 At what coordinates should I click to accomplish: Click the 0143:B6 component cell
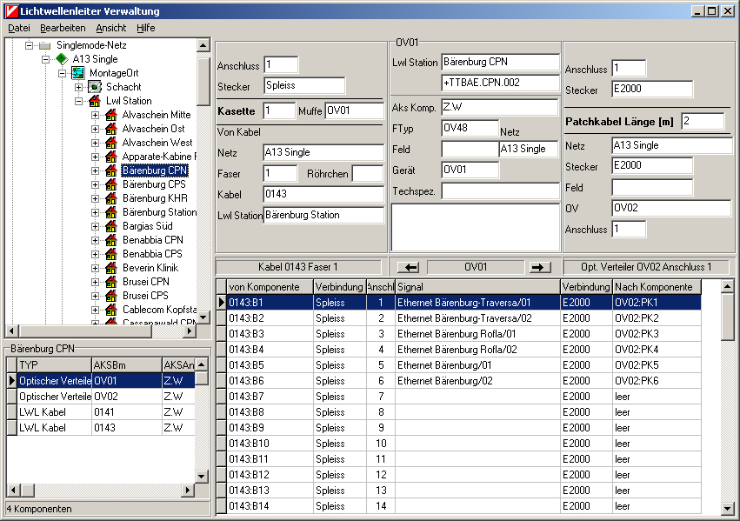(270, 381)
